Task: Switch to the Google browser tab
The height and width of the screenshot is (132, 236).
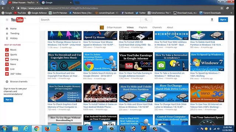Action: [x=56, y=3]
